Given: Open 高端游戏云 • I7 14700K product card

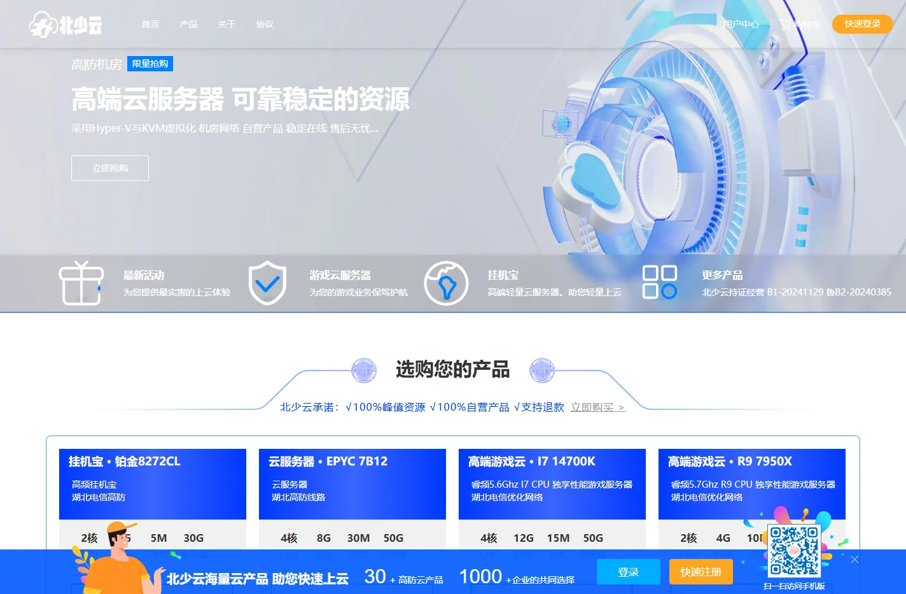Looking at the screenshot, I should pyautogui.click(x=552, y=484).
